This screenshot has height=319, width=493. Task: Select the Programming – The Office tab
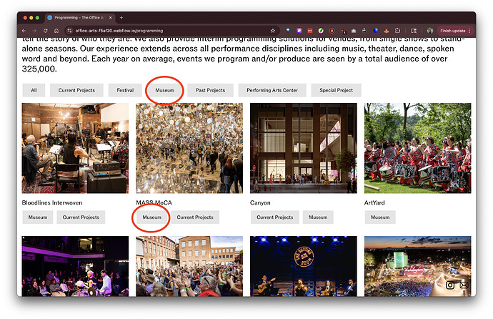[x=79, y=18]
